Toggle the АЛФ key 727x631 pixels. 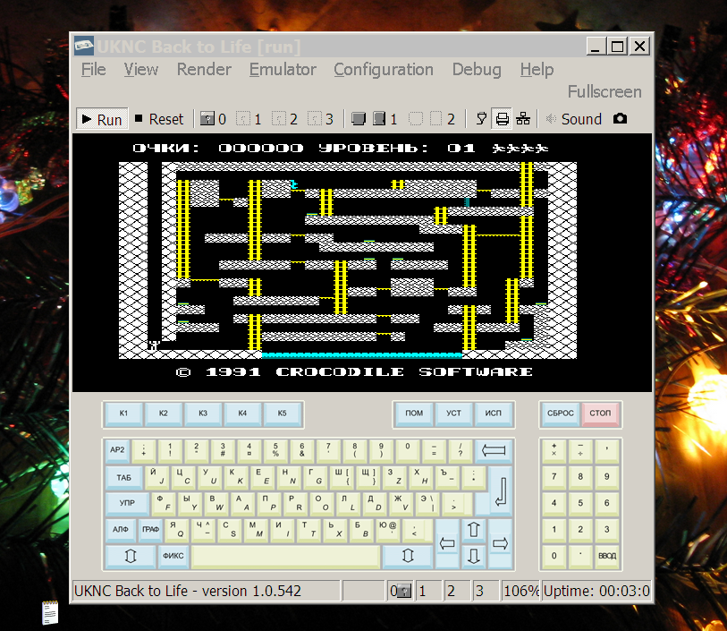[x=121, y=530]
